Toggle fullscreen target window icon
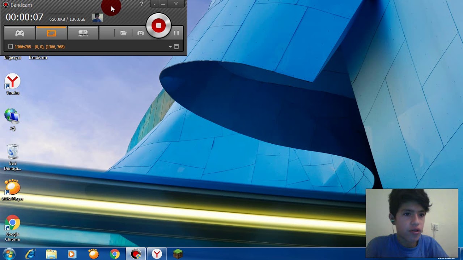Screen dimensions: 463x260 coord(177,47)
